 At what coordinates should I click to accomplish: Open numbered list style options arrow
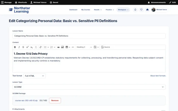coord(54,47)
